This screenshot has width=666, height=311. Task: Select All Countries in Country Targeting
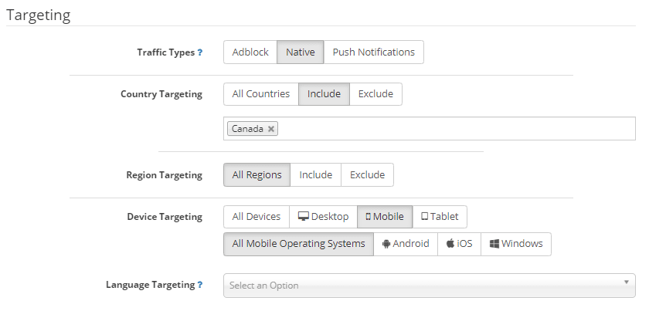click(261, 94)
